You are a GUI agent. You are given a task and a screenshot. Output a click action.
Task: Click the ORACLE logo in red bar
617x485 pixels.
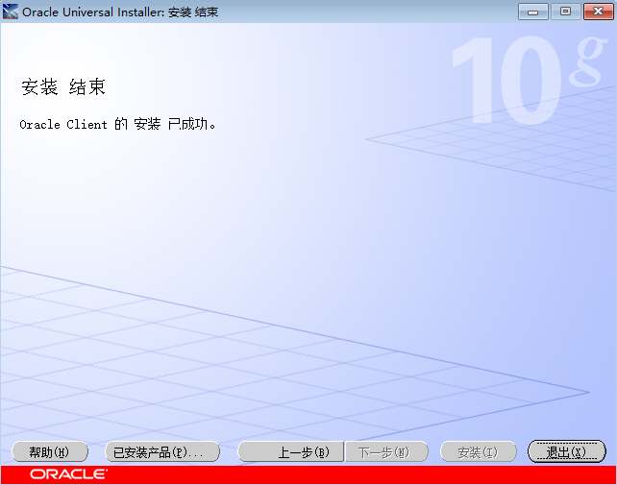tap(68, 474)
